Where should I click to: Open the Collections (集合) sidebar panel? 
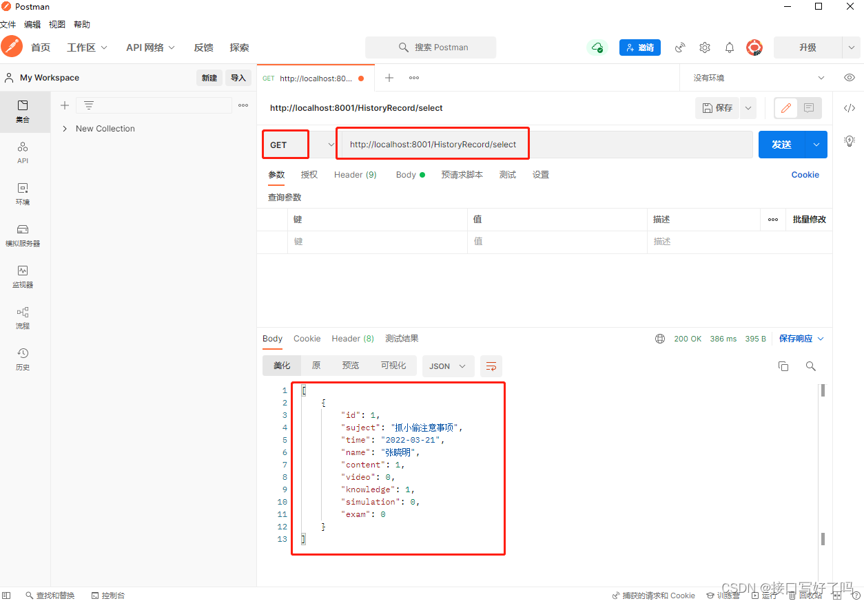pos(23,112)
